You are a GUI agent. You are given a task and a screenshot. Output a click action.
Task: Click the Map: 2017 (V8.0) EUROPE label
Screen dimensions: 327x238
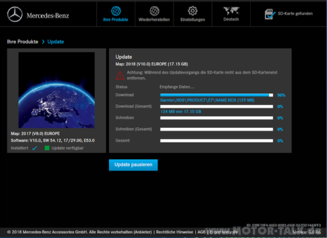coord(35,133)
